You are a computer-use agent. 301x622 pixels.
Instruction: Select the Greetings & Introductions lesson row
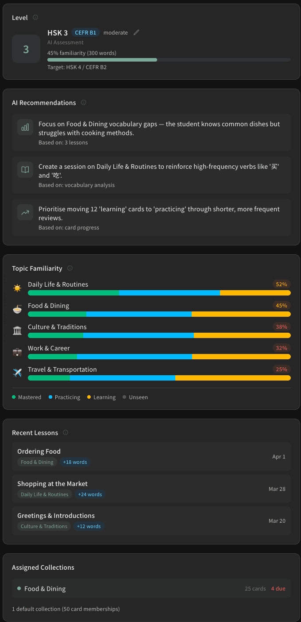(151, 521)
